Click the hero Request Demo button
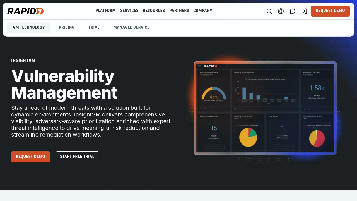The width and height of the screenshot is (357, 201). coord(30,157)
